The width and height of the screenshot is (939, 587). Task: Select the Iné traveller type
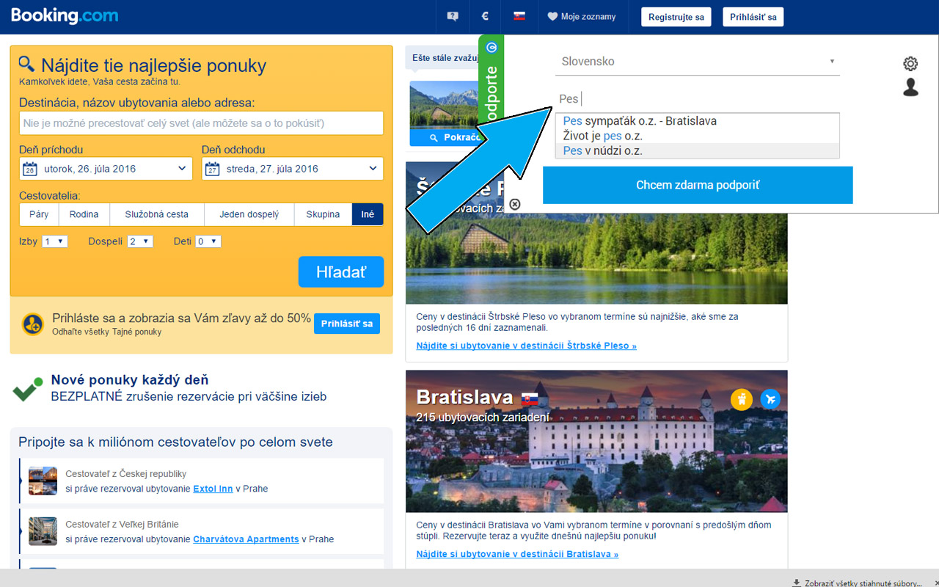tap(368, 214)
